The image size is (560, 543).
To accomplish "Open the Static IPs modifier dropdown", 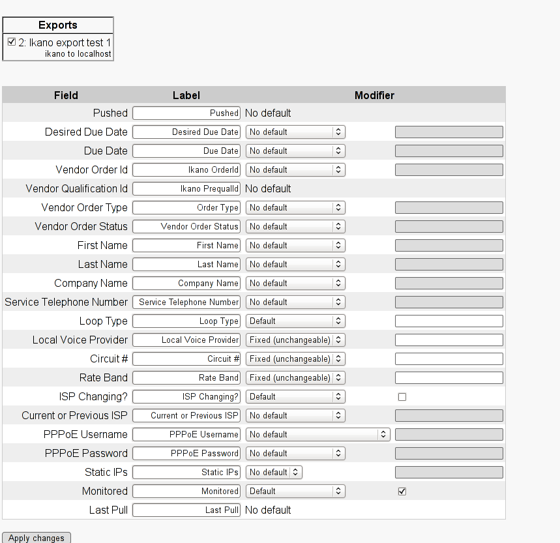I will 274,473.
